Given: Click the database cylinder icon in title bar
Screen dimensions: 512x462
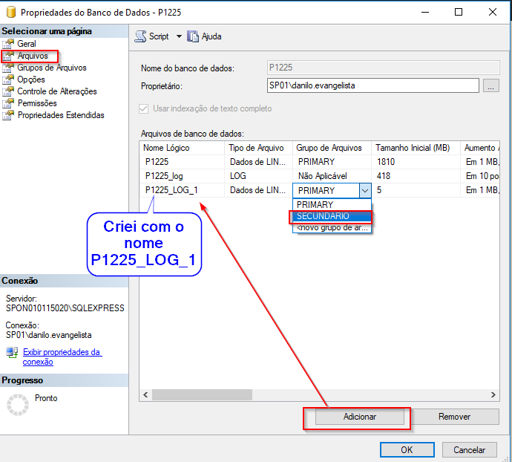Looking at the screenshot, I should coord(11,12).
